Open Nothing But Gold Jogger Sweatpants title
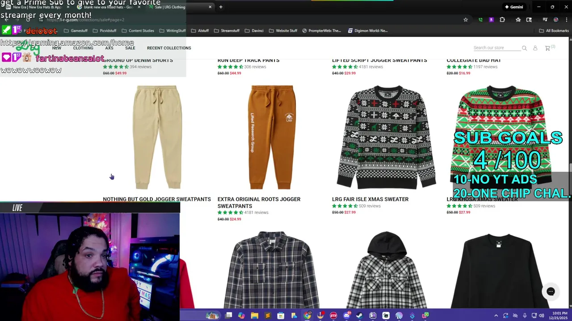This screenshot has height=321, width=572. pyautogui.click(x=157, y=199)
